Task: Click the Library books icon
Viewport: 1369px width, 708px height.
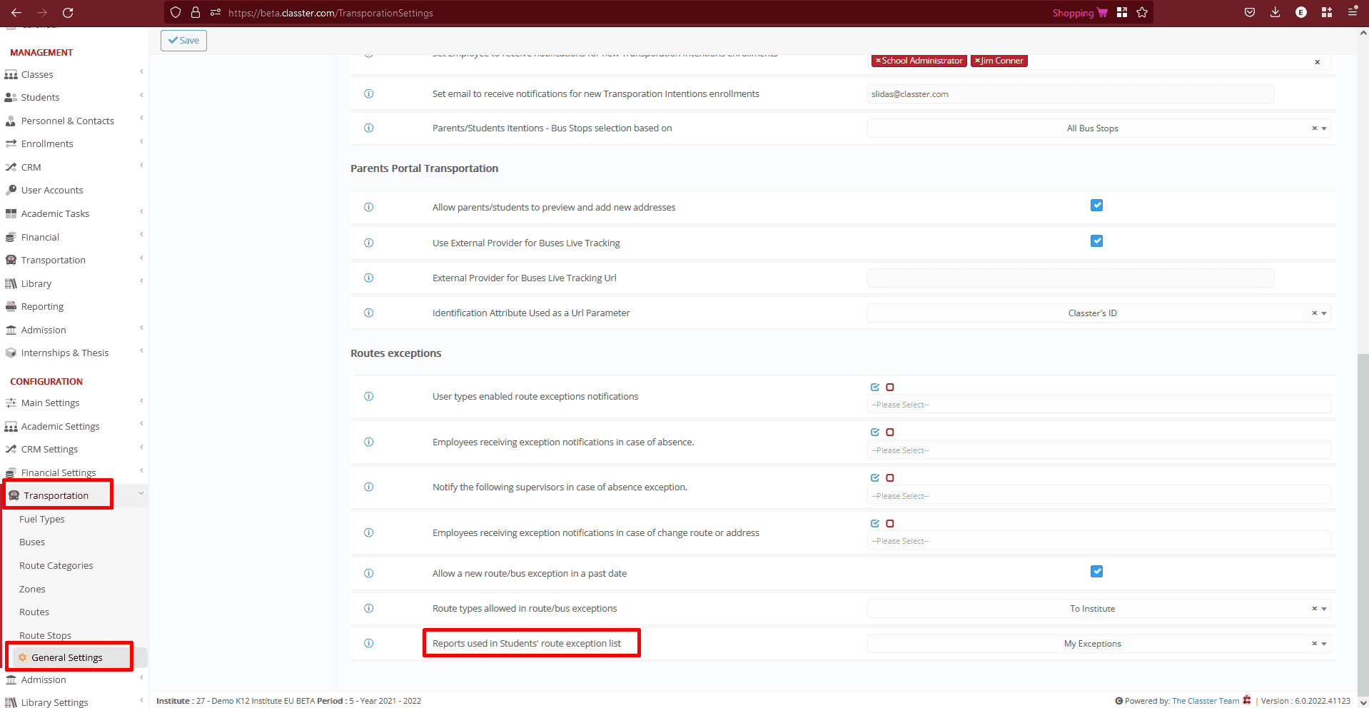Action: (x=11, y=283)
